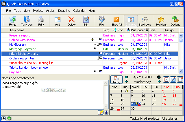185x122 pixels.
Task: Select April 23 in the calendar
Action: 136,104
